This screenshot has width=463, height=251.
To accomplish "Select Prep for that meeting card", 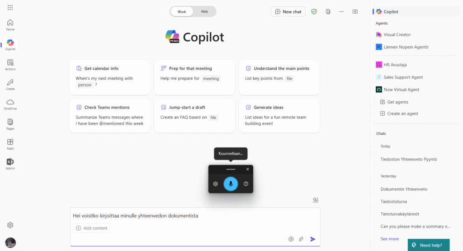I will pyautogui.click(x=194, y=78).
